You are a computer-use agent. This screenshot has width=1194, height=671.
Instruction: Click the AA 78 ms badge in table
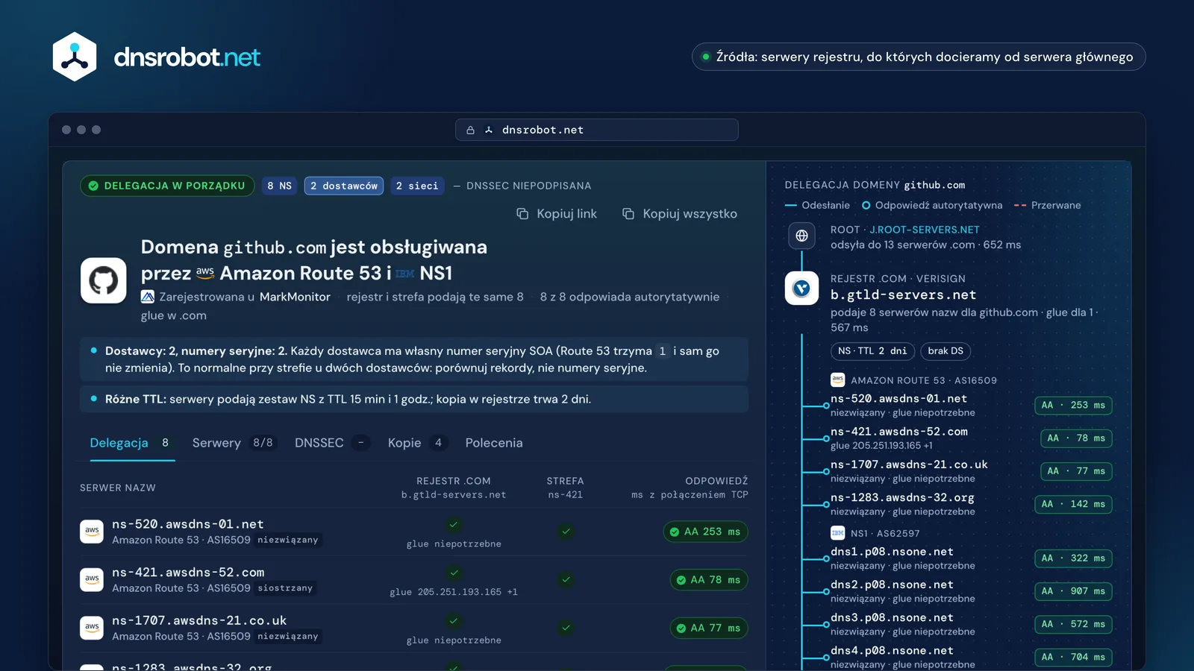[x=708, y=579]
